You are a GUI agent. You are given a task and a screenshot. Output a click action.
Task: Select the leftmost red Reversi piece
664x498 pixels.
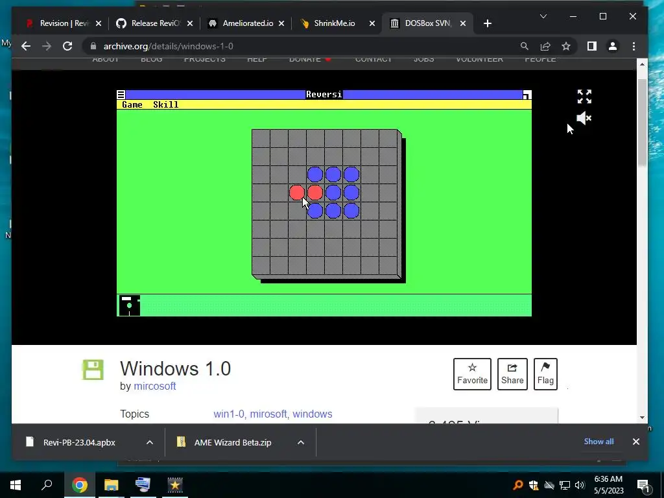click(x=297, y=193)
